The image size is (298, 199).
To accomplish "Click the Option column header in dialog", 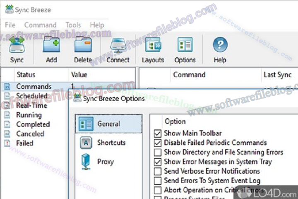I will coord(175,121).
